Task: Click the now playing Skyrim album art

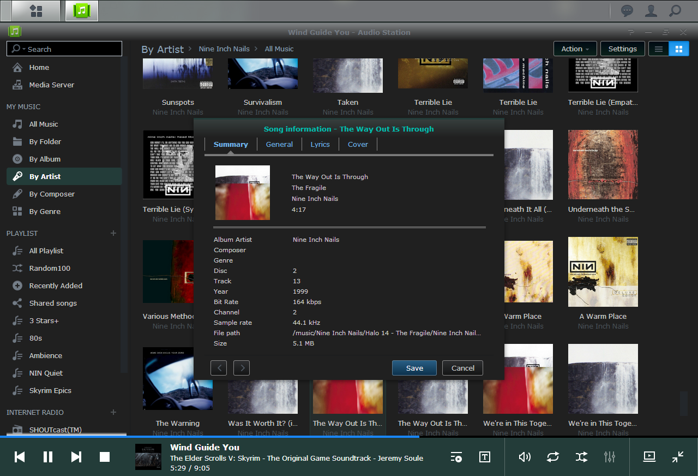Action: 148,457
